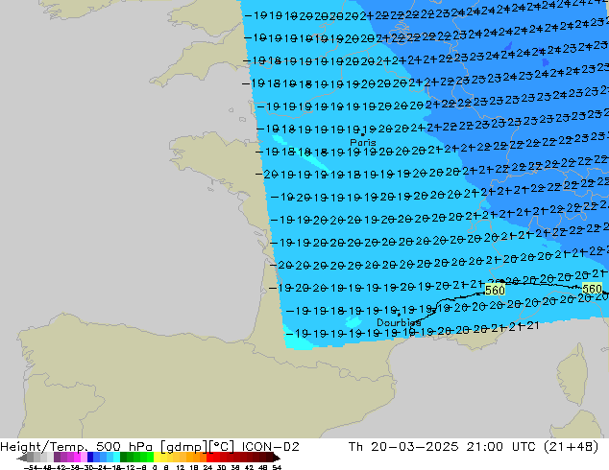Click the Height/Temp. title text

coord(44,447)
